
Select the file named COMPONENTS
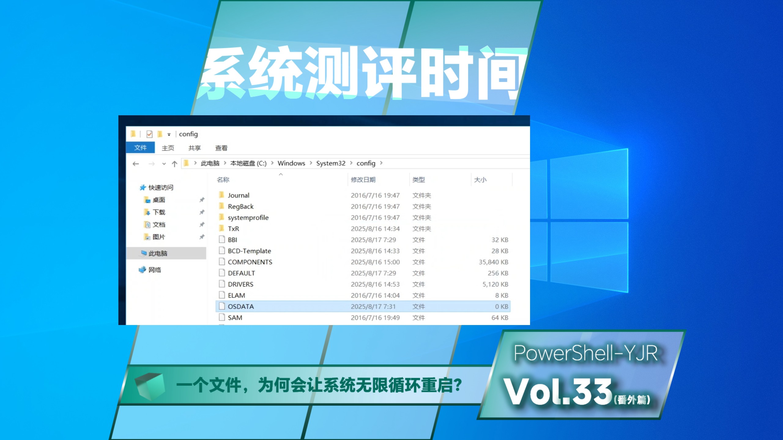click(250, 262)
